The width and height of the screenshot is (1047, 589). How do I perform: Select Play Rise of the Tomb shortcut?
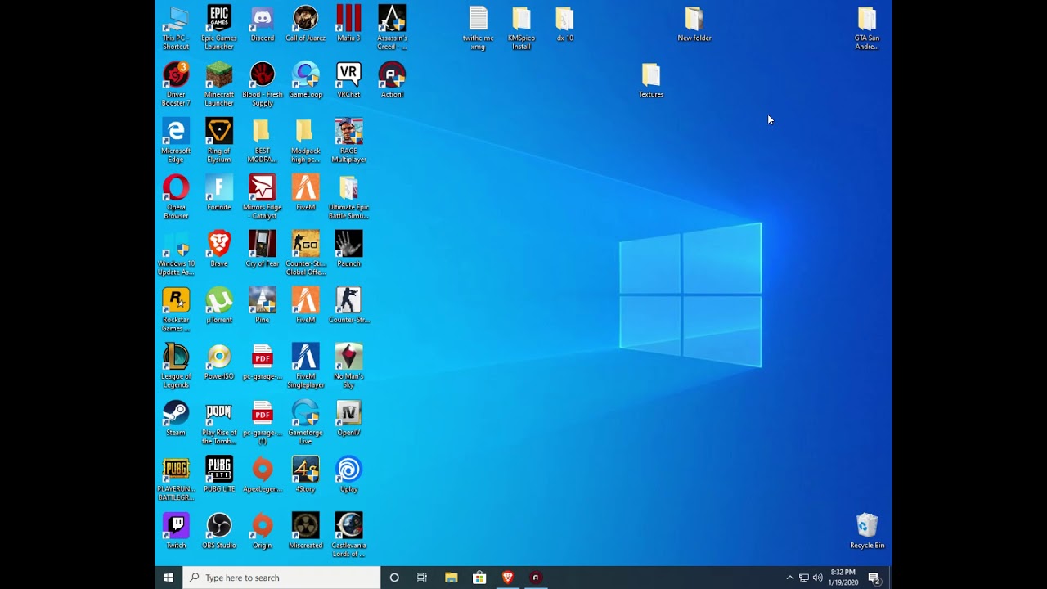[x=219, y=422]
